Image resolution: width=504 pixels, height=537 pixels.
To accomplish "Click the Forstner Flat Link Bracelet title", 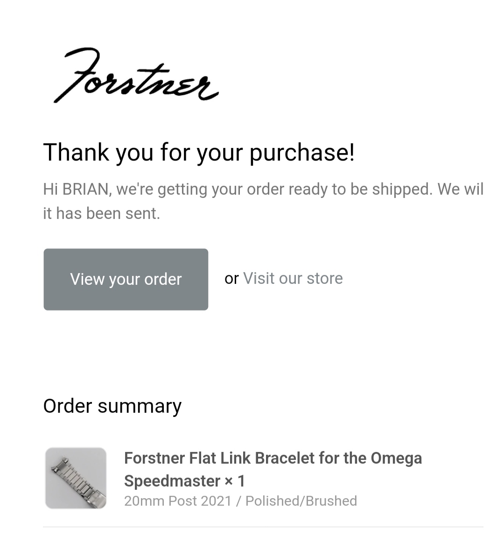I will coord(273,458).
